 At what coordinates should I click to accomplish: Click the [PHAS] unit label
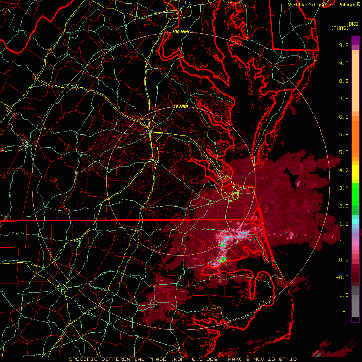tap(340, 28)
